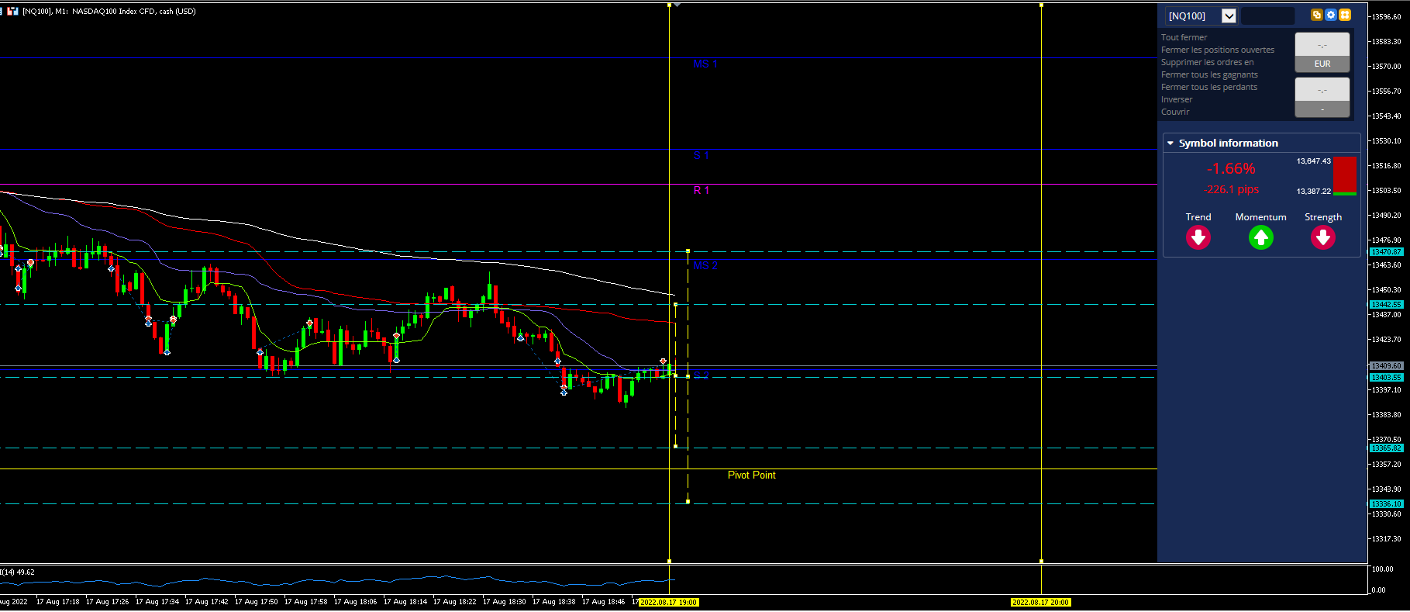Collapse the Symbol information section
1410x612 pixels.
[x=1170, y=143]
